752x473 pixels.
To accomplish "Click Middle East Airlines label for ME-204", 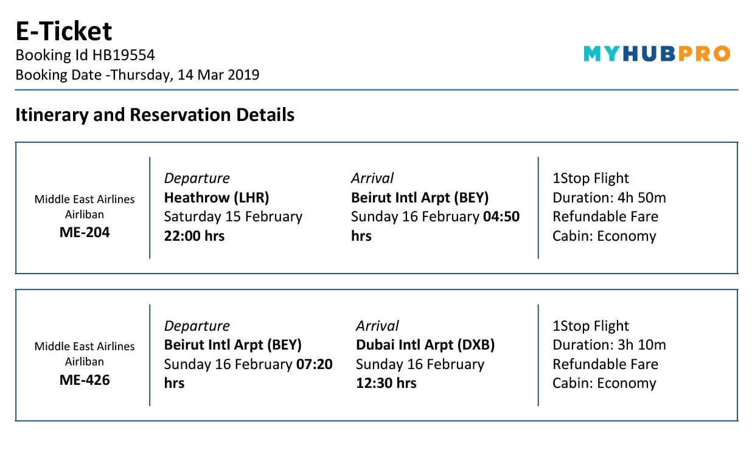I will point(85,199).
